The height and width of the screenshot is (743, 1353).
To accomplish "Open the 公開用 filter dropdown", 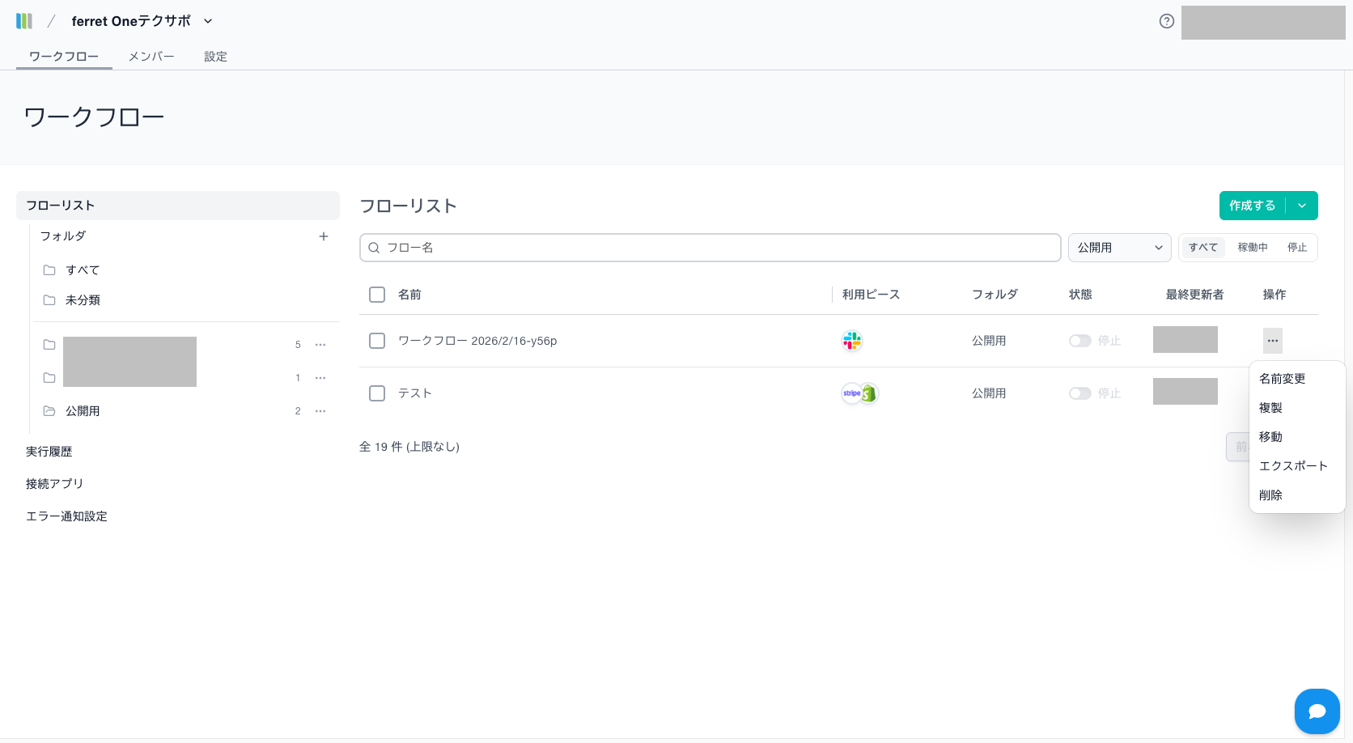I will pos(1119,248).
